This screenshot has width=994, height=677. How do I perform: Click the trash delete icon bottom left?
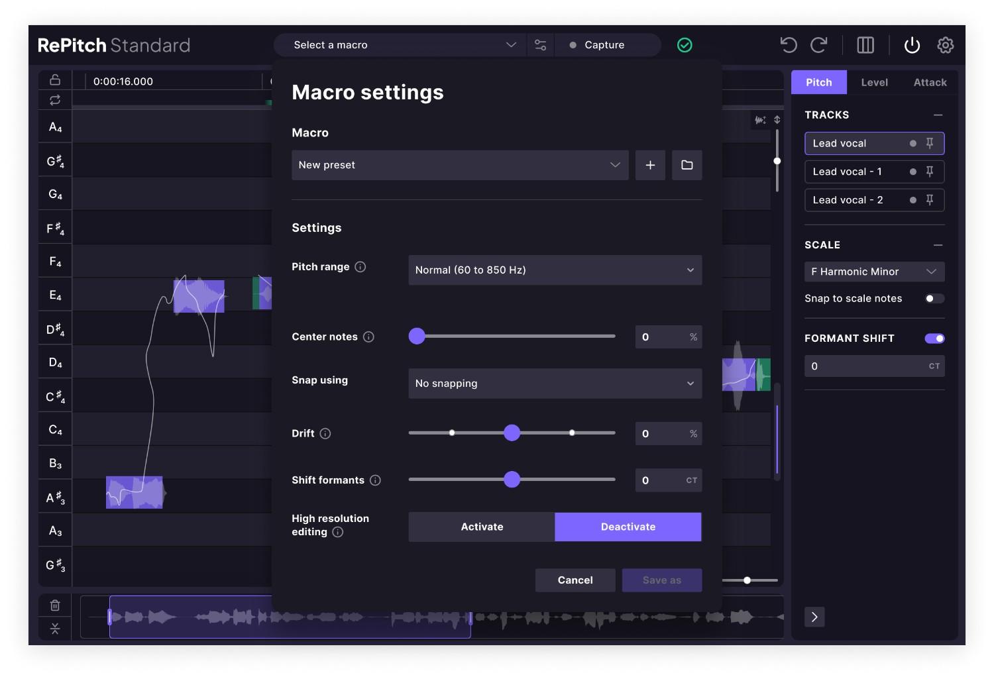pyautogui.click(x=54, y=605)
